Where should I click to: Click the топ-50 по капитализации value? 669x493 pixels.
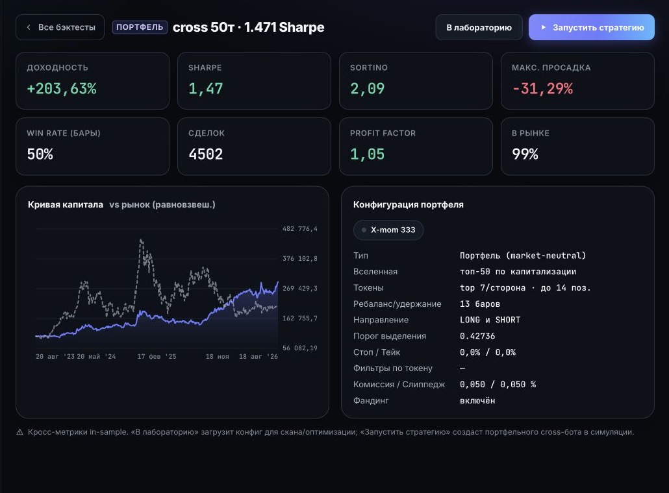[x=518, y=271]
